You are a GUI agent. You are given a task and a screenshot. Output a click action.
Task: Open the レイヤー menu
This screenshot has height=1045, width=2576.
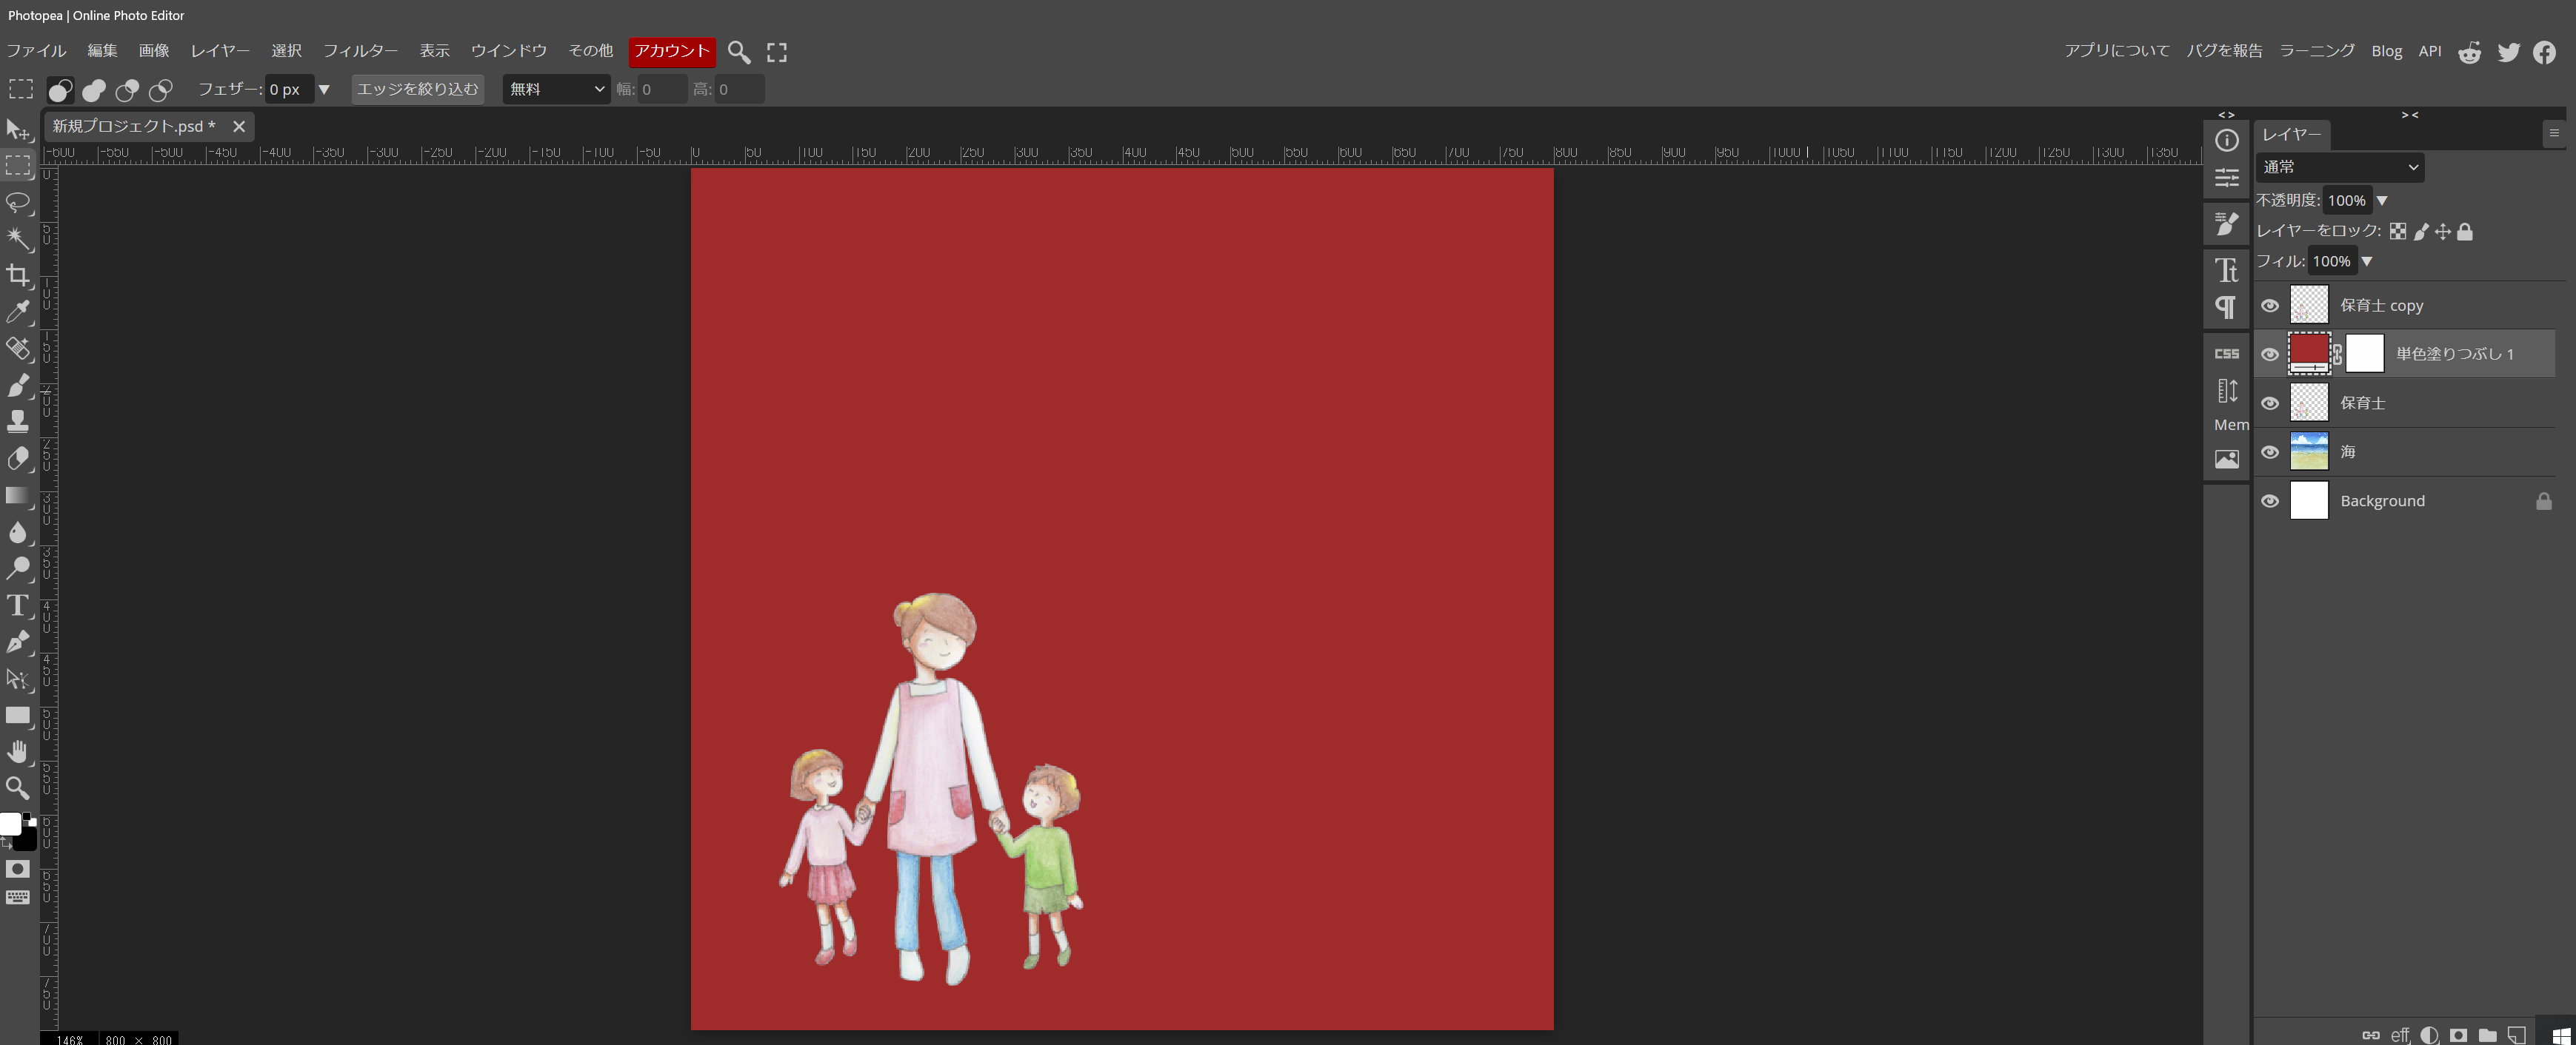tap(220, 51)
